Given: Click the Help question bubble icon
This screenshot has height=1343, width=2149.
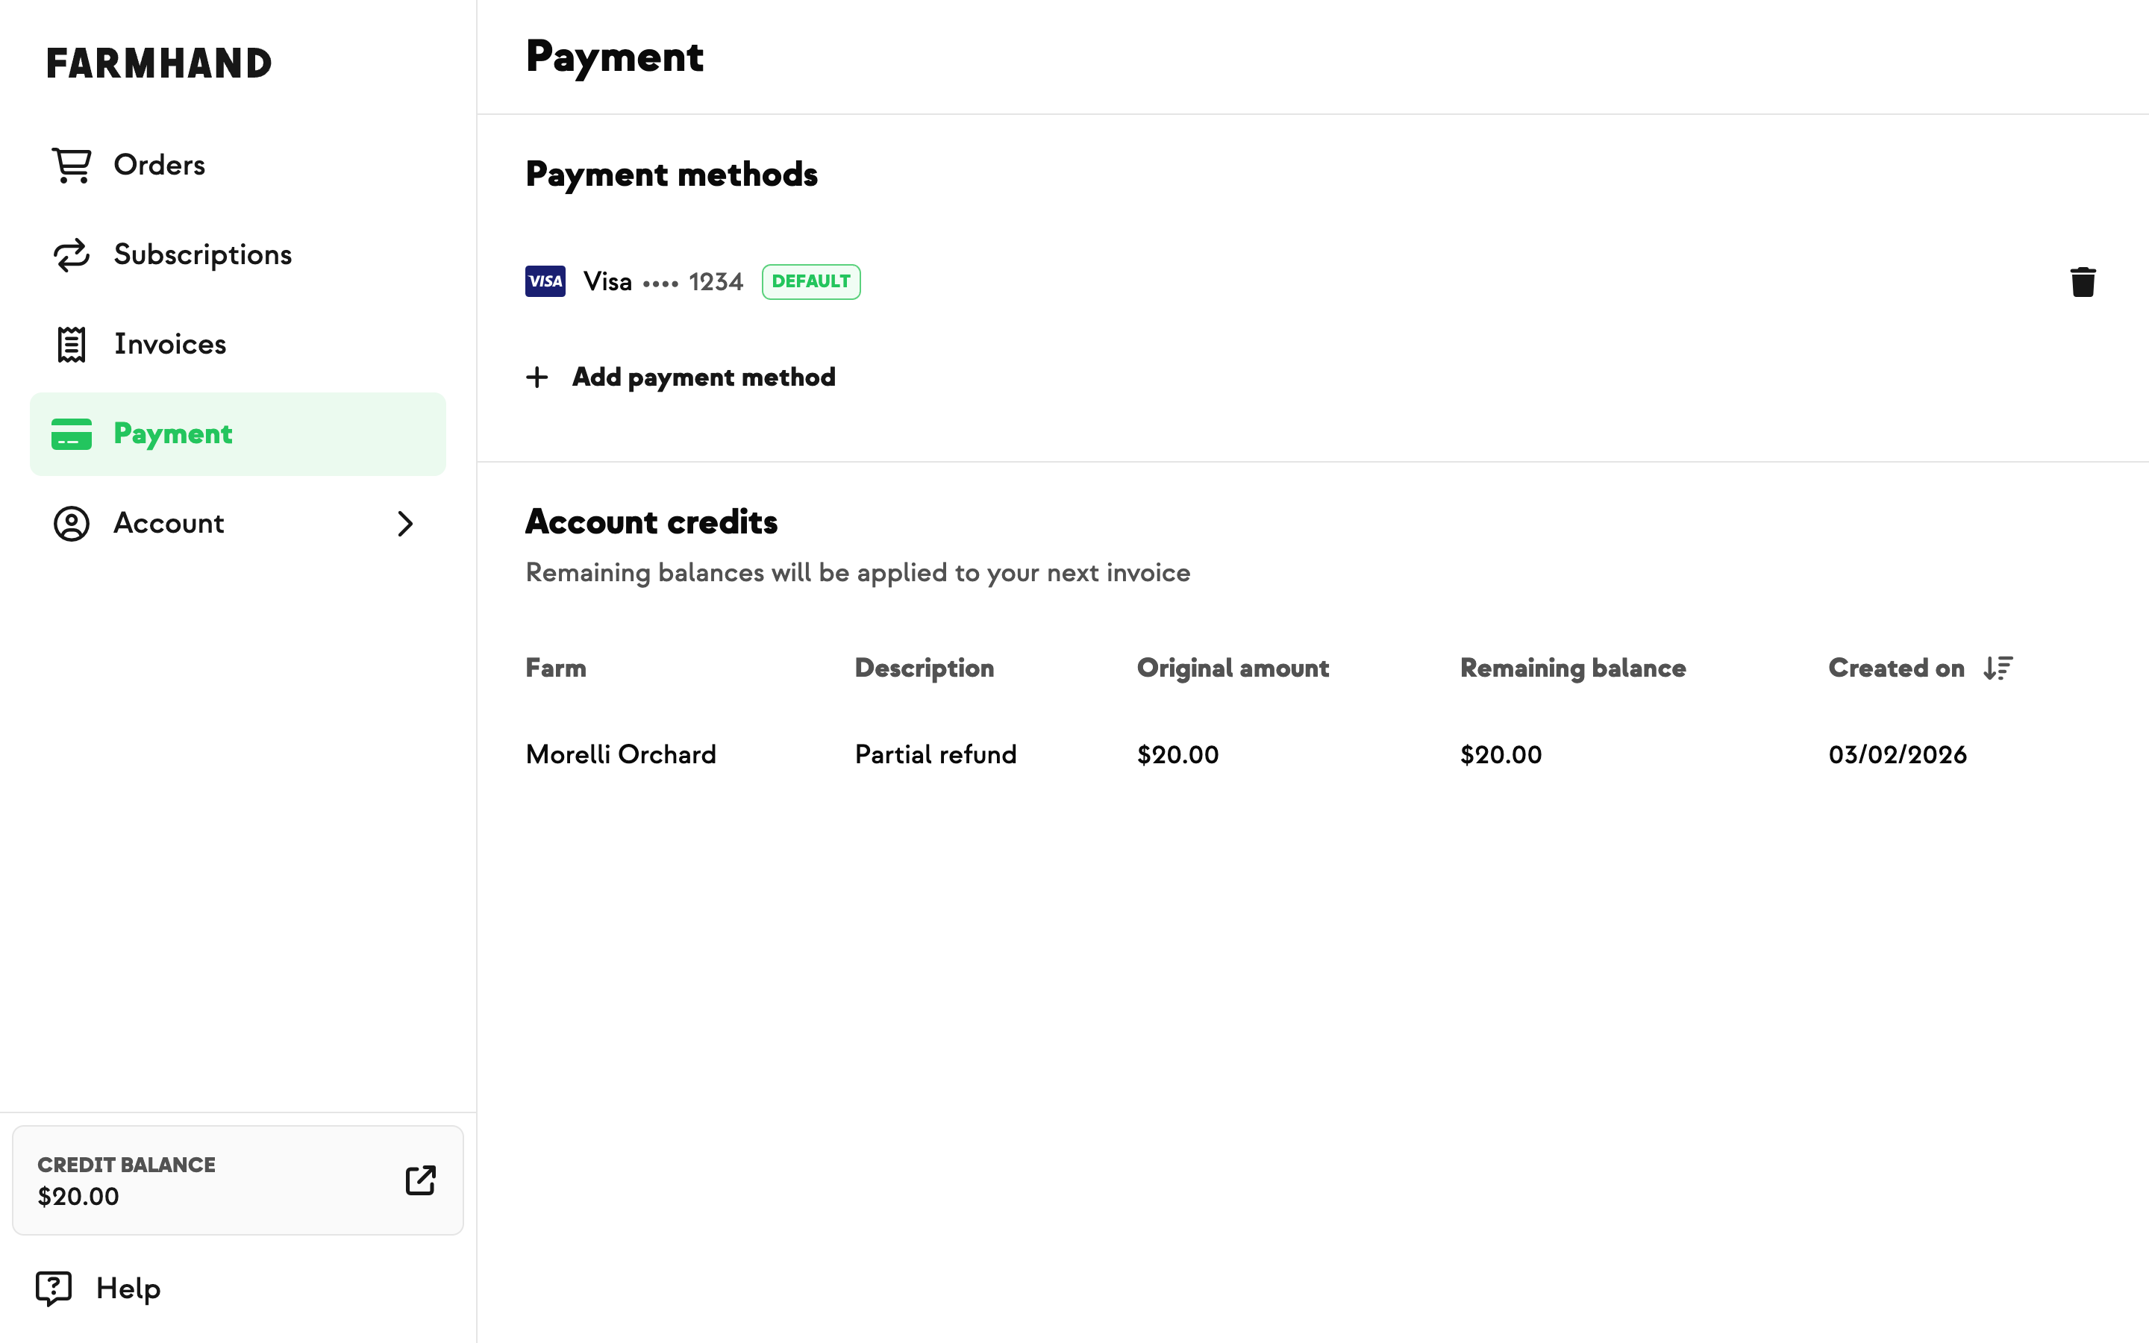Looking at the screenshot, I should (53, 1288).
